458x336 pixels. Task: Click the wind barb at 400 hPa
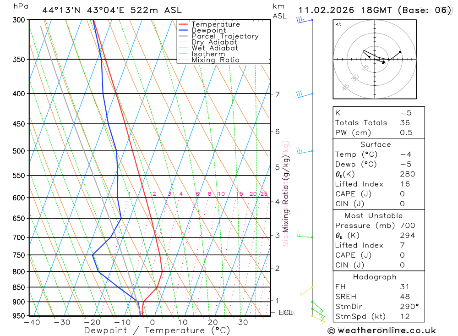click(x=305, y=94)
